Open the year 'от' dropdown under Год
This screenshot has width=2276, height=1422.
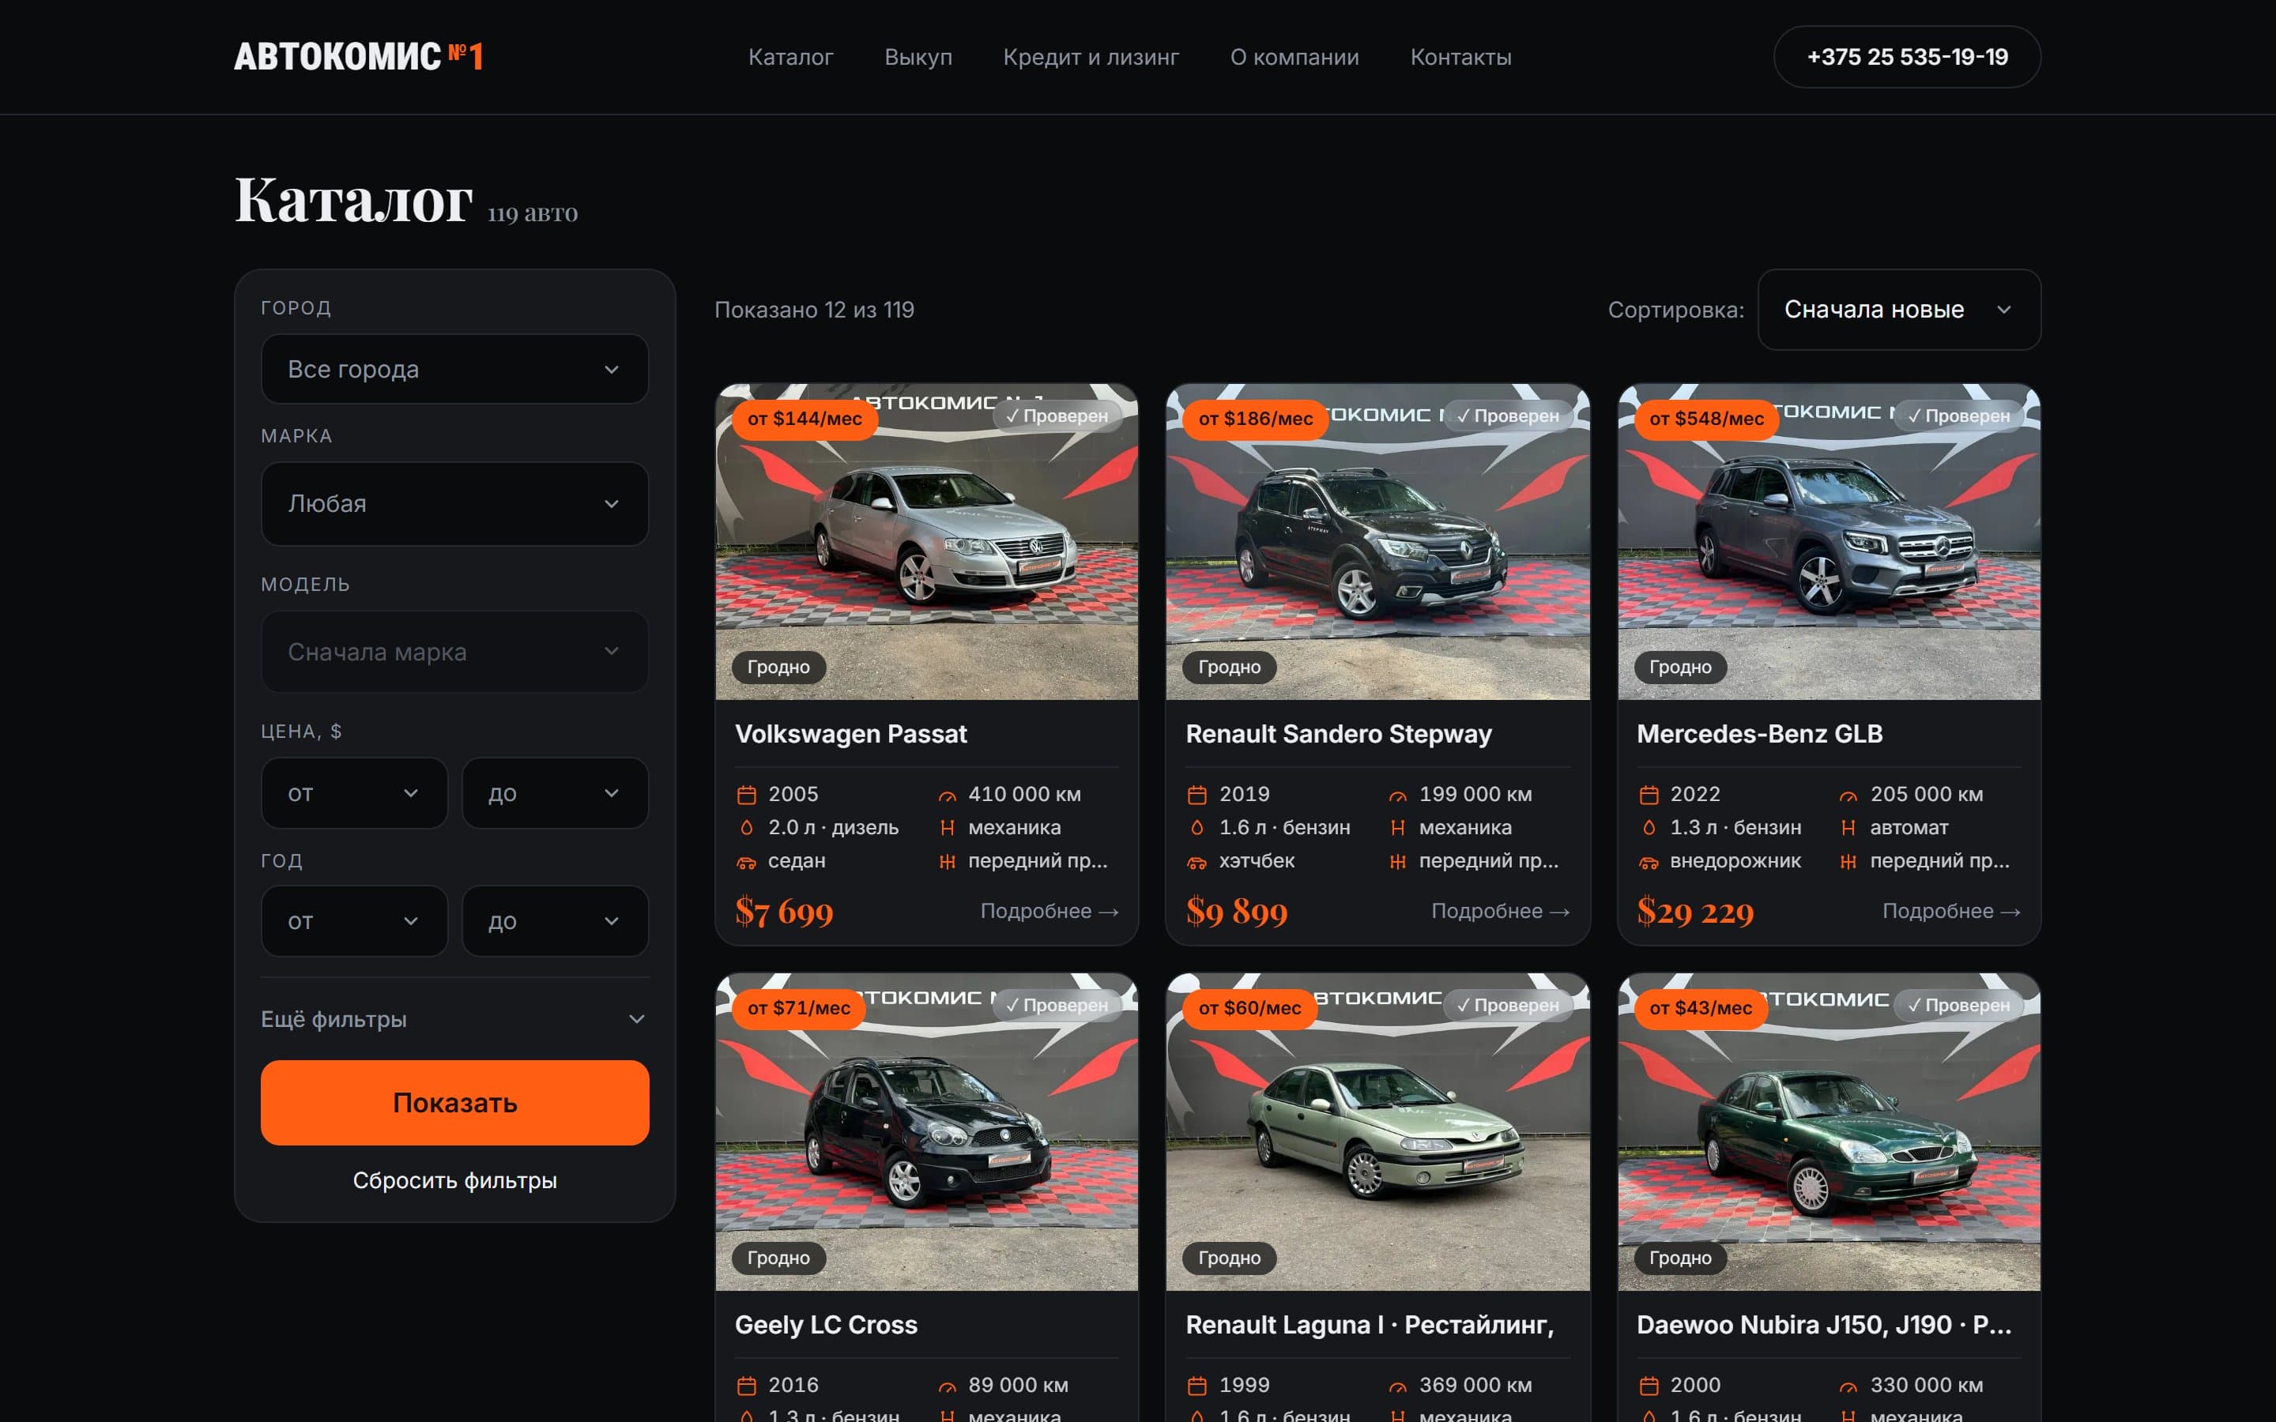tap(353, 922)
